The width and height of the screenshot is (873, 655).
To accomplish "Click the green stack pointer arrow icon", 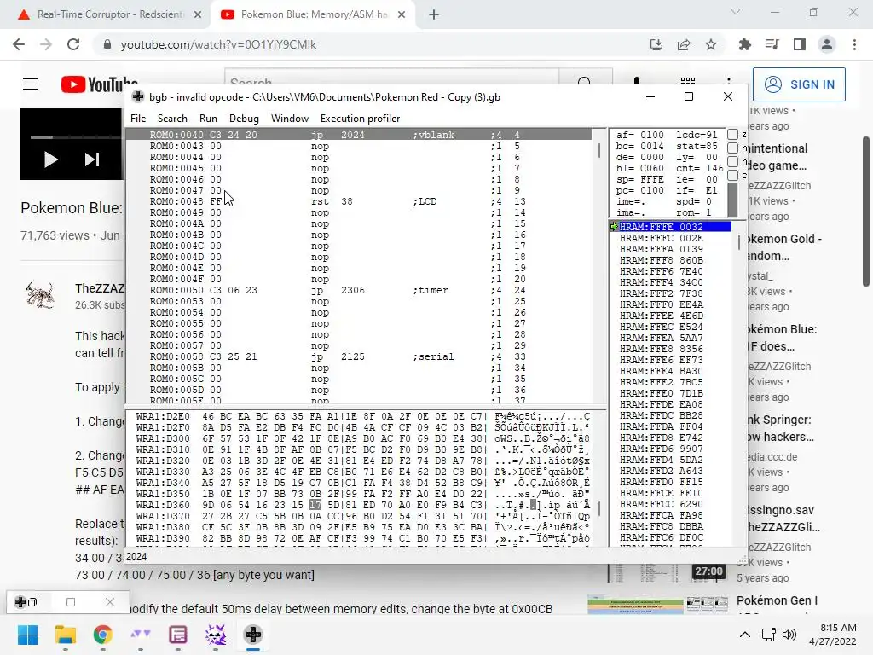I will [x=614, y=226].
